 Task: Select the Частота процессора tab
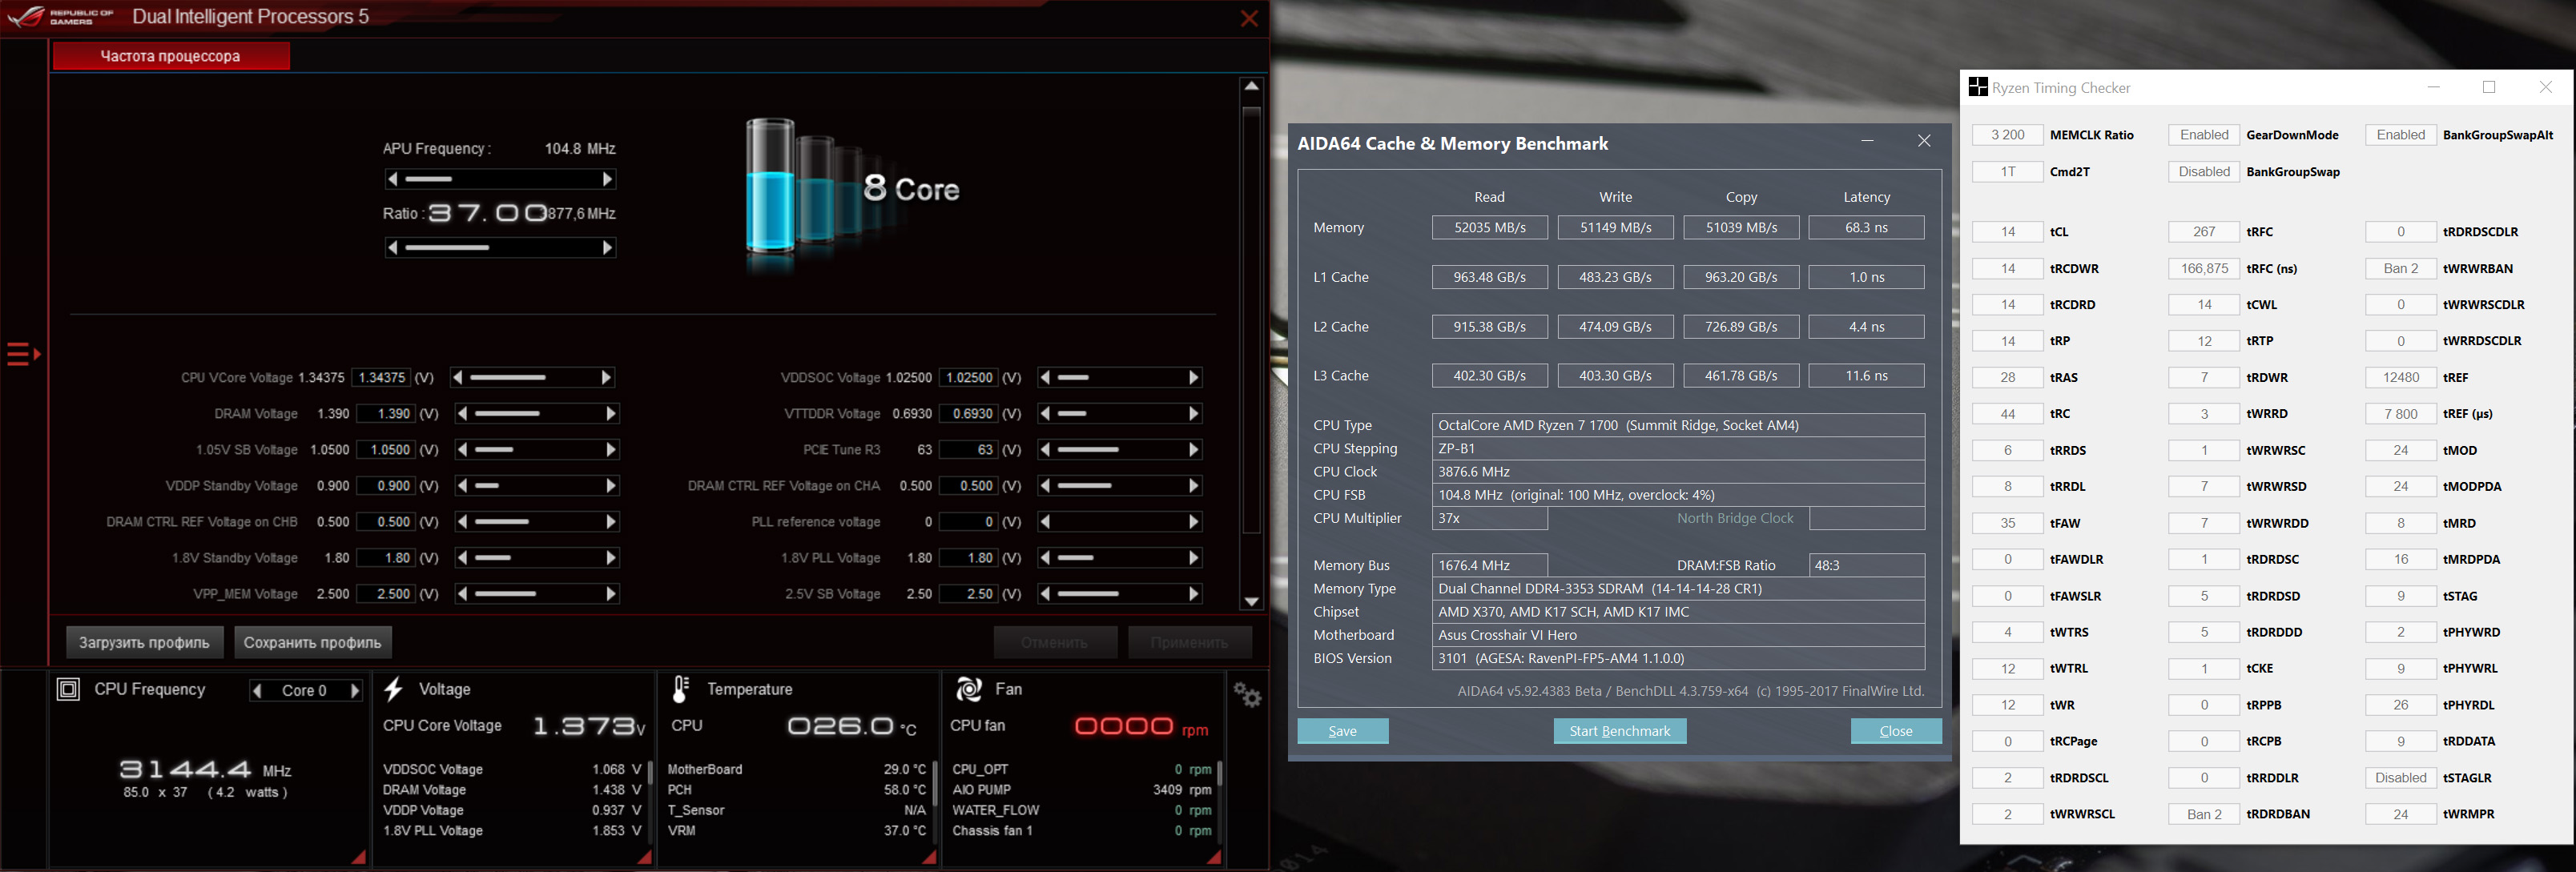[171, 56]
